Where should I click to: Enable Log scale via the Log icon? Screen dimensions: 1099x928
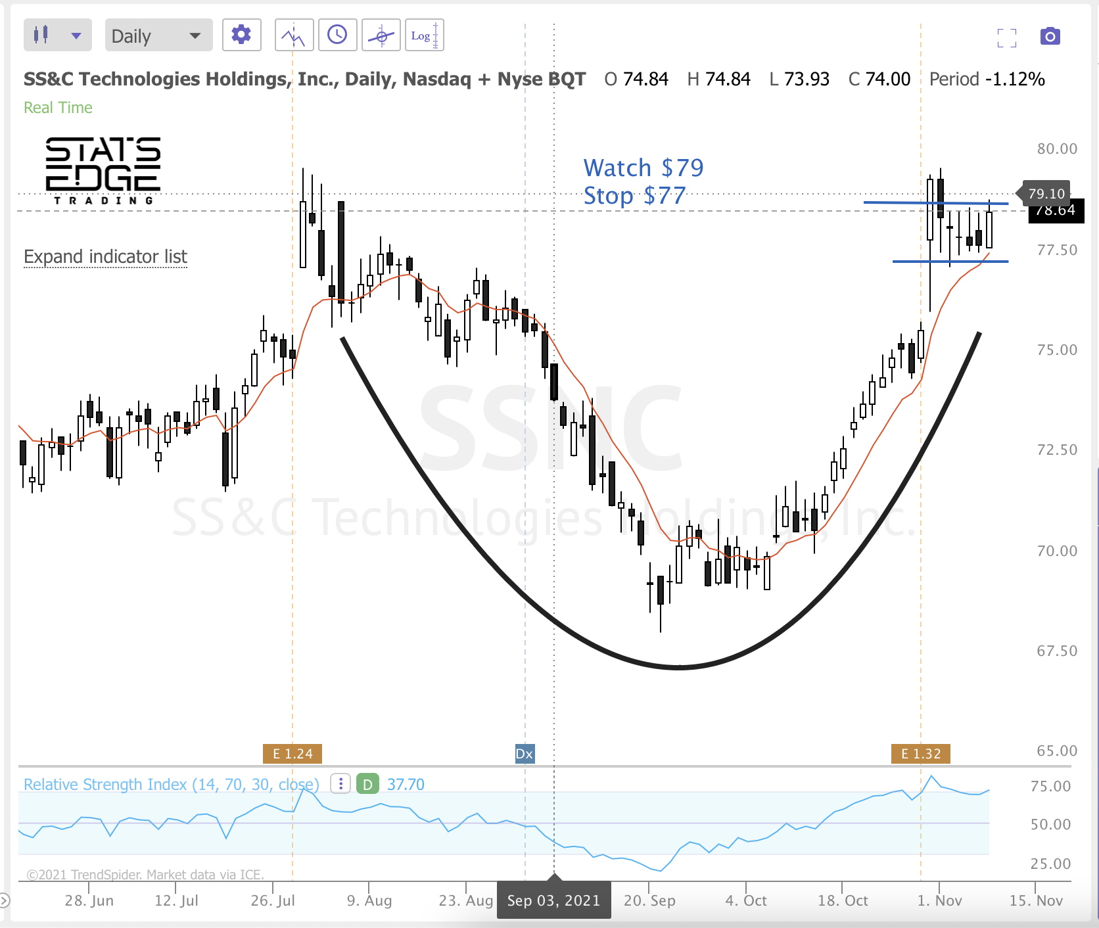tap(424, 35)
